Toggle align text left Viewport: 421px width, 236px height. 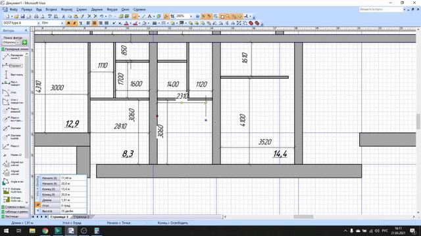coord(88,23)
